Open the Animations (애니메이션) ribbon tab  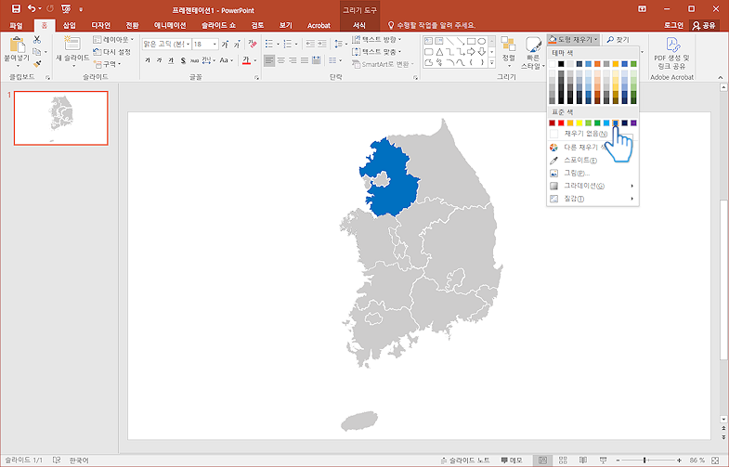pos(170,25)
